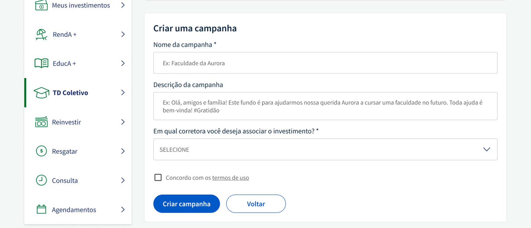Click the Reinvestir money bills icon
Viewport: 531px width, 228px height.
tap(41, 122)
